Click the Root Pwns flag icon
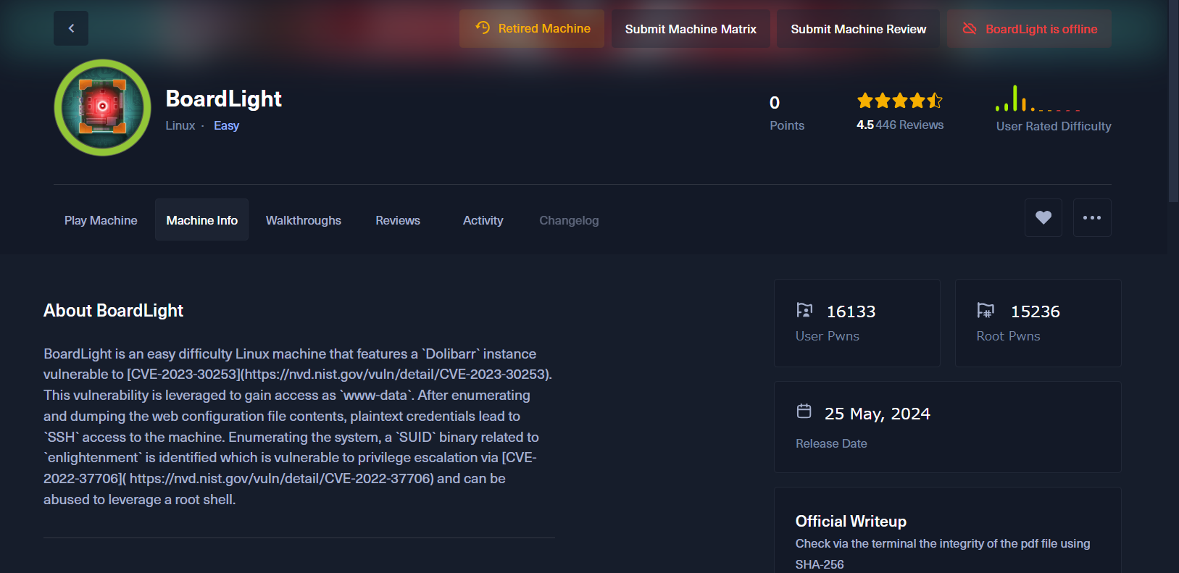 [x=986, y=311]
